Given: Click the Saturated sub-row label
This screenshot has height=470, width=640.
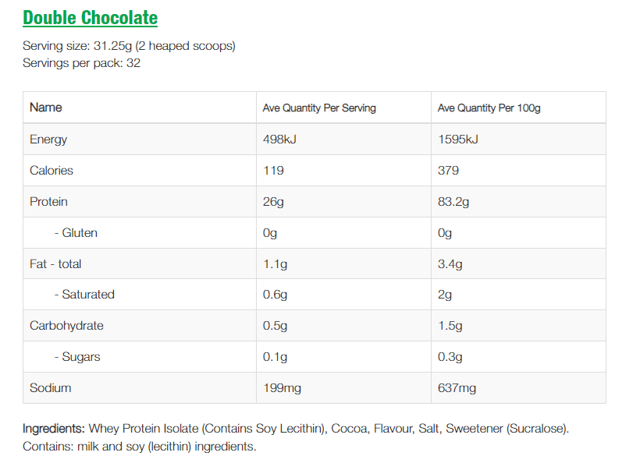Looking at the screenshot, I should pos(84,295).
